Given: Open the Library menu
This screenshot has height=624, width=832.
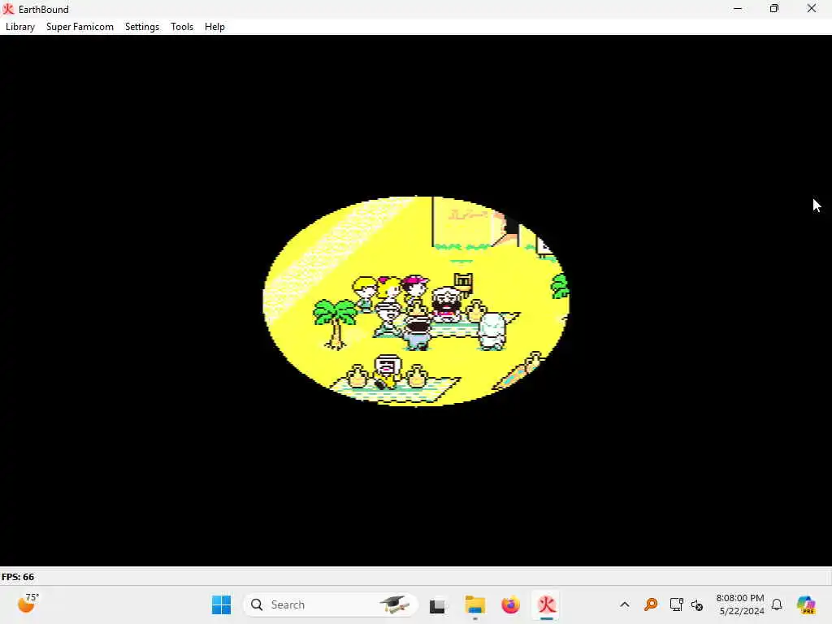Looking at the screenshot, I should click(x=20, y=27).
